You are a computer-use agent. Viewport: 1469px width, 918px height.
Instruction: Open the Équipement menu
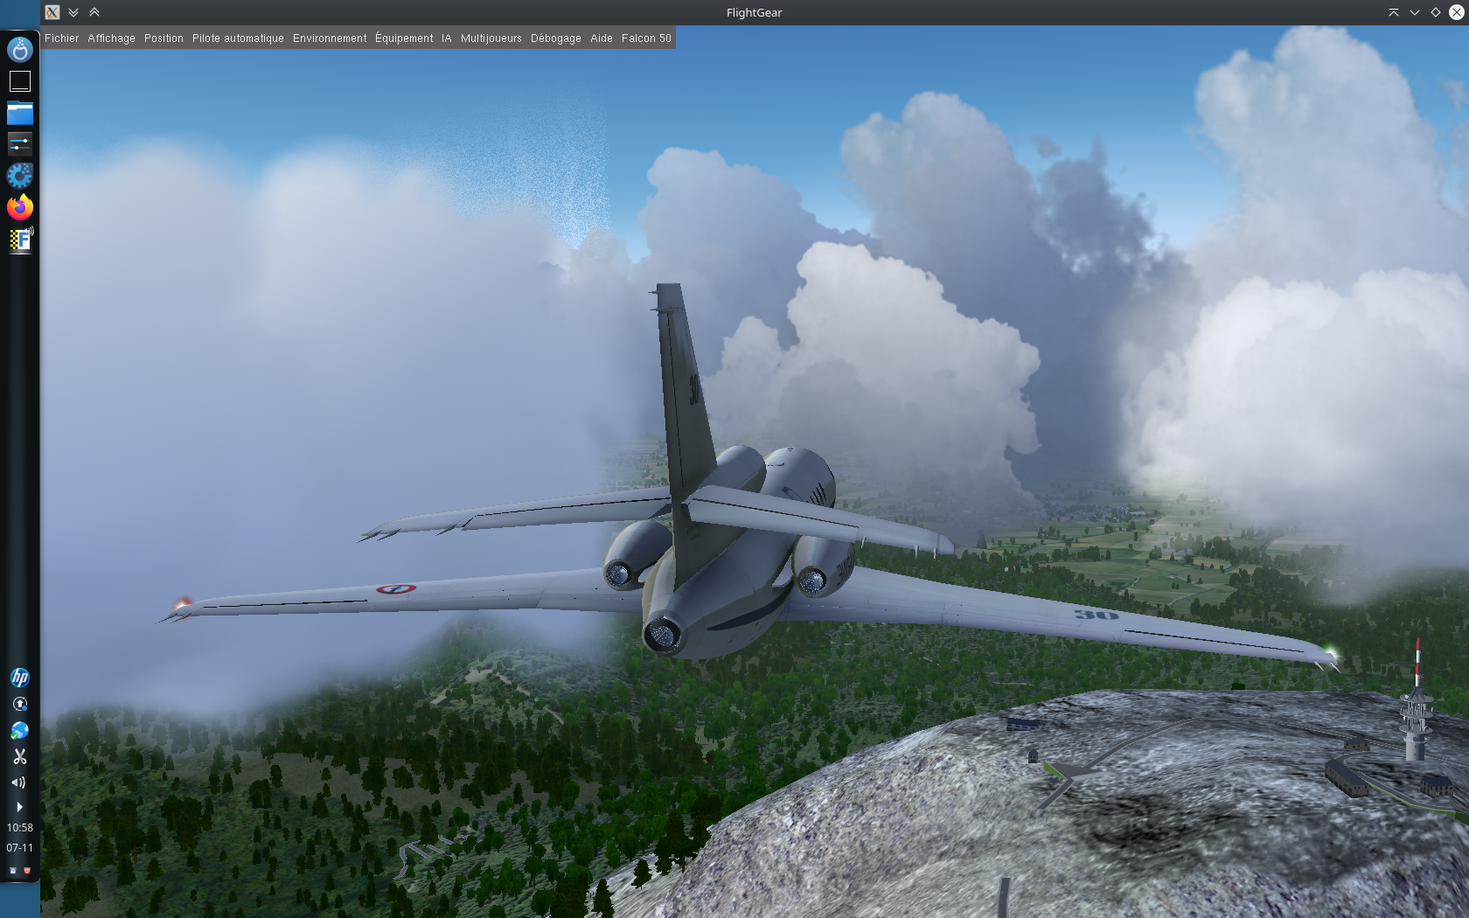(404, 38)
